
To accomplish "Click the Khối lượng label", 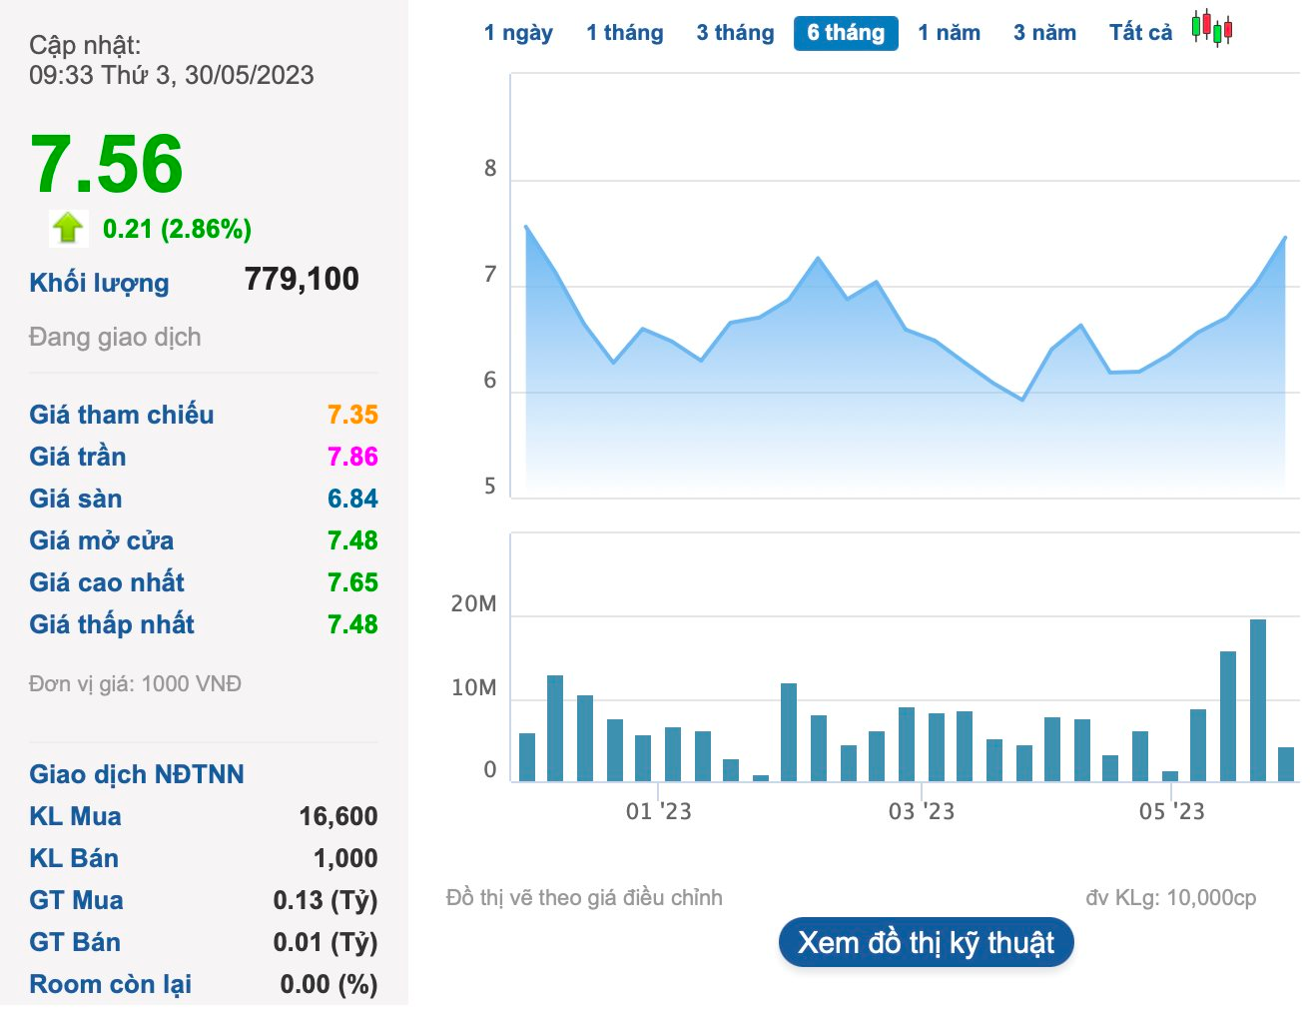I will [99, 283].
